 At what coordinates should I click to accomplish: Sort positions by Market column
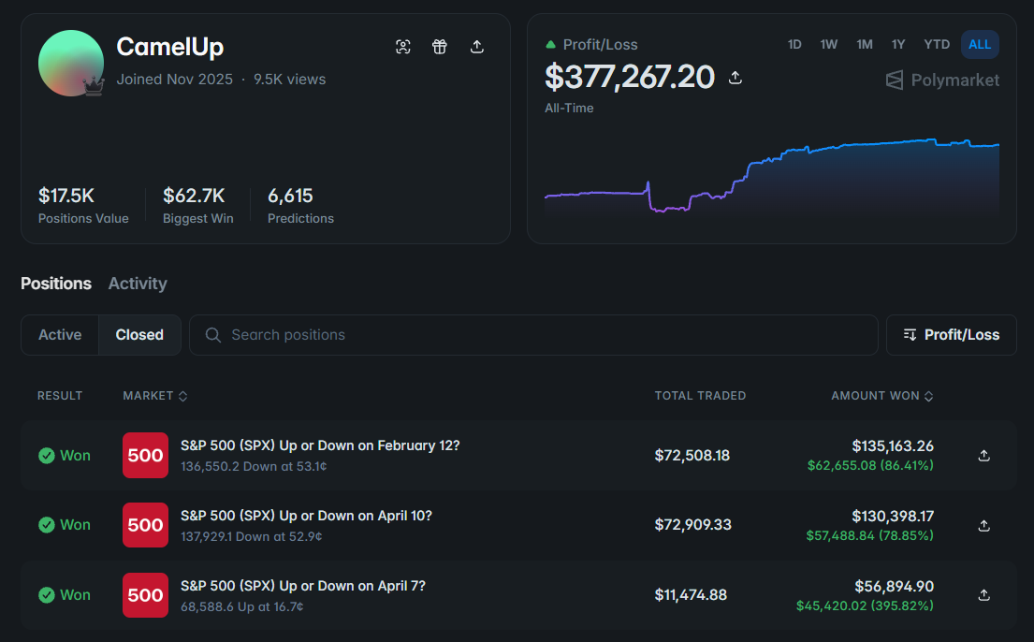coord(155,396)
